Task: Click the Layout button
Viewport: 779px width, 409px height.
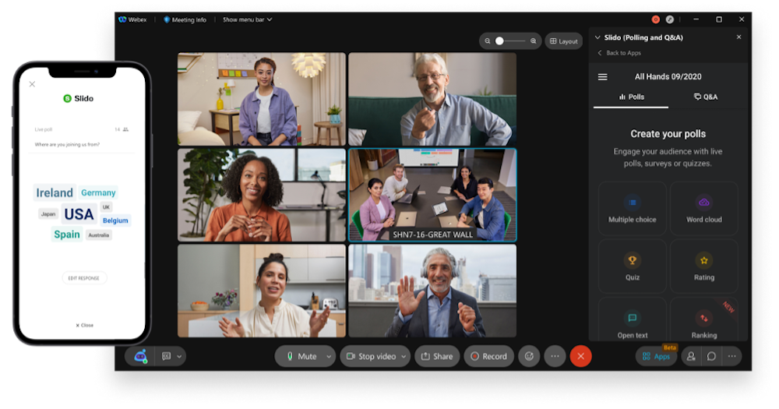Action: [564, 41]
